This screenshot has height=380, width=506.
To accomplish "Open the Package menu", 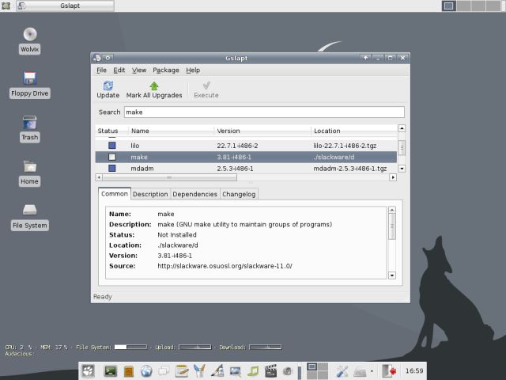I will click(x=166, y=70).
